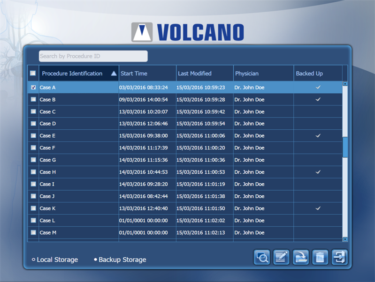Open the view/search case magnifier icon
This screenshot has width=375, height=282.
coord(262,257)
